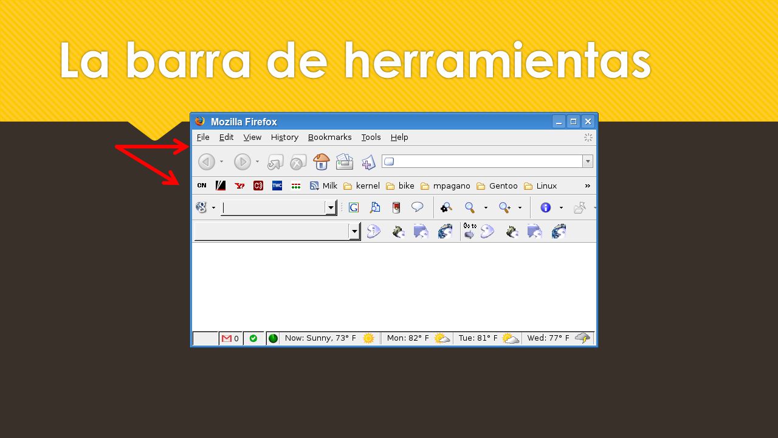Click the search-in-page document icon
The width and height of the screenshot is (778, 438).
click(x=375, y=207)
